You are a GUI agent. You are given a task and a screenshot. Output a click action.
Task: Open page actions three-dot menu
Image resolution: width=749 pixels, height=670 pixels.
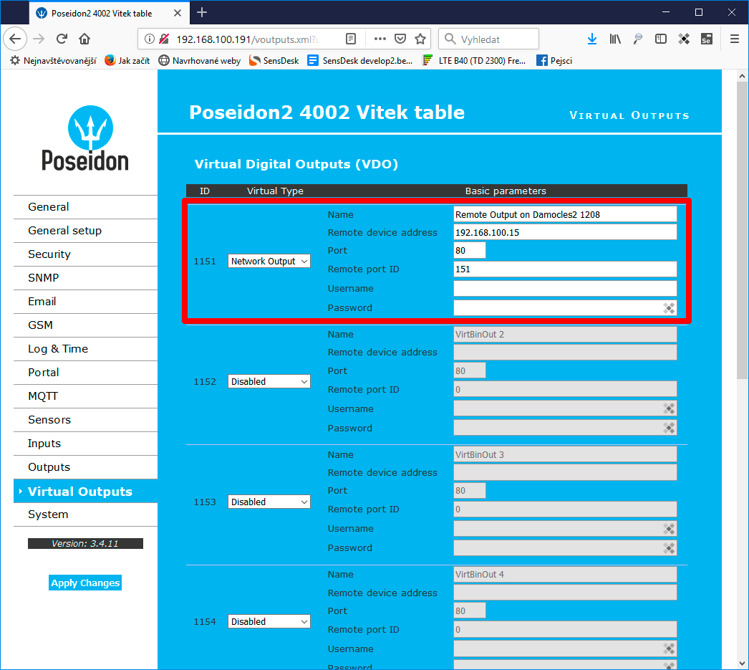pos(380,39)
